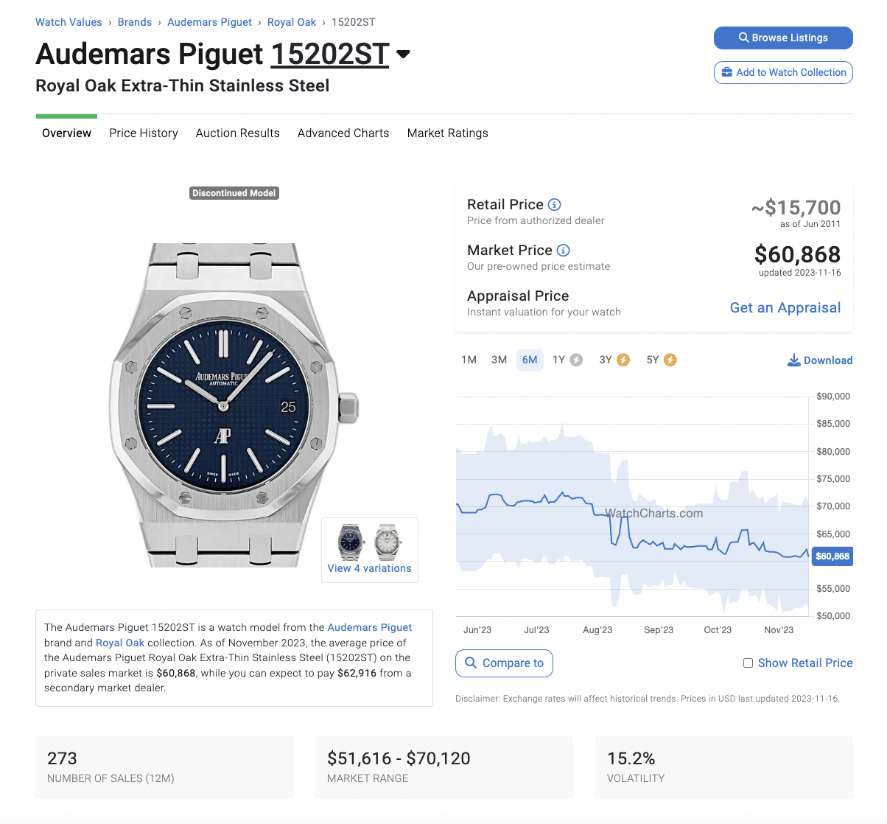This screenshot has height=824, width=887.
Task: Select the 1M chart range
Action: (469, 360)
